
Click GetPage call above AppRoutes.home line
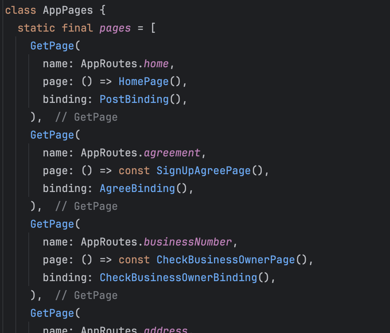[x=52, y=46]
